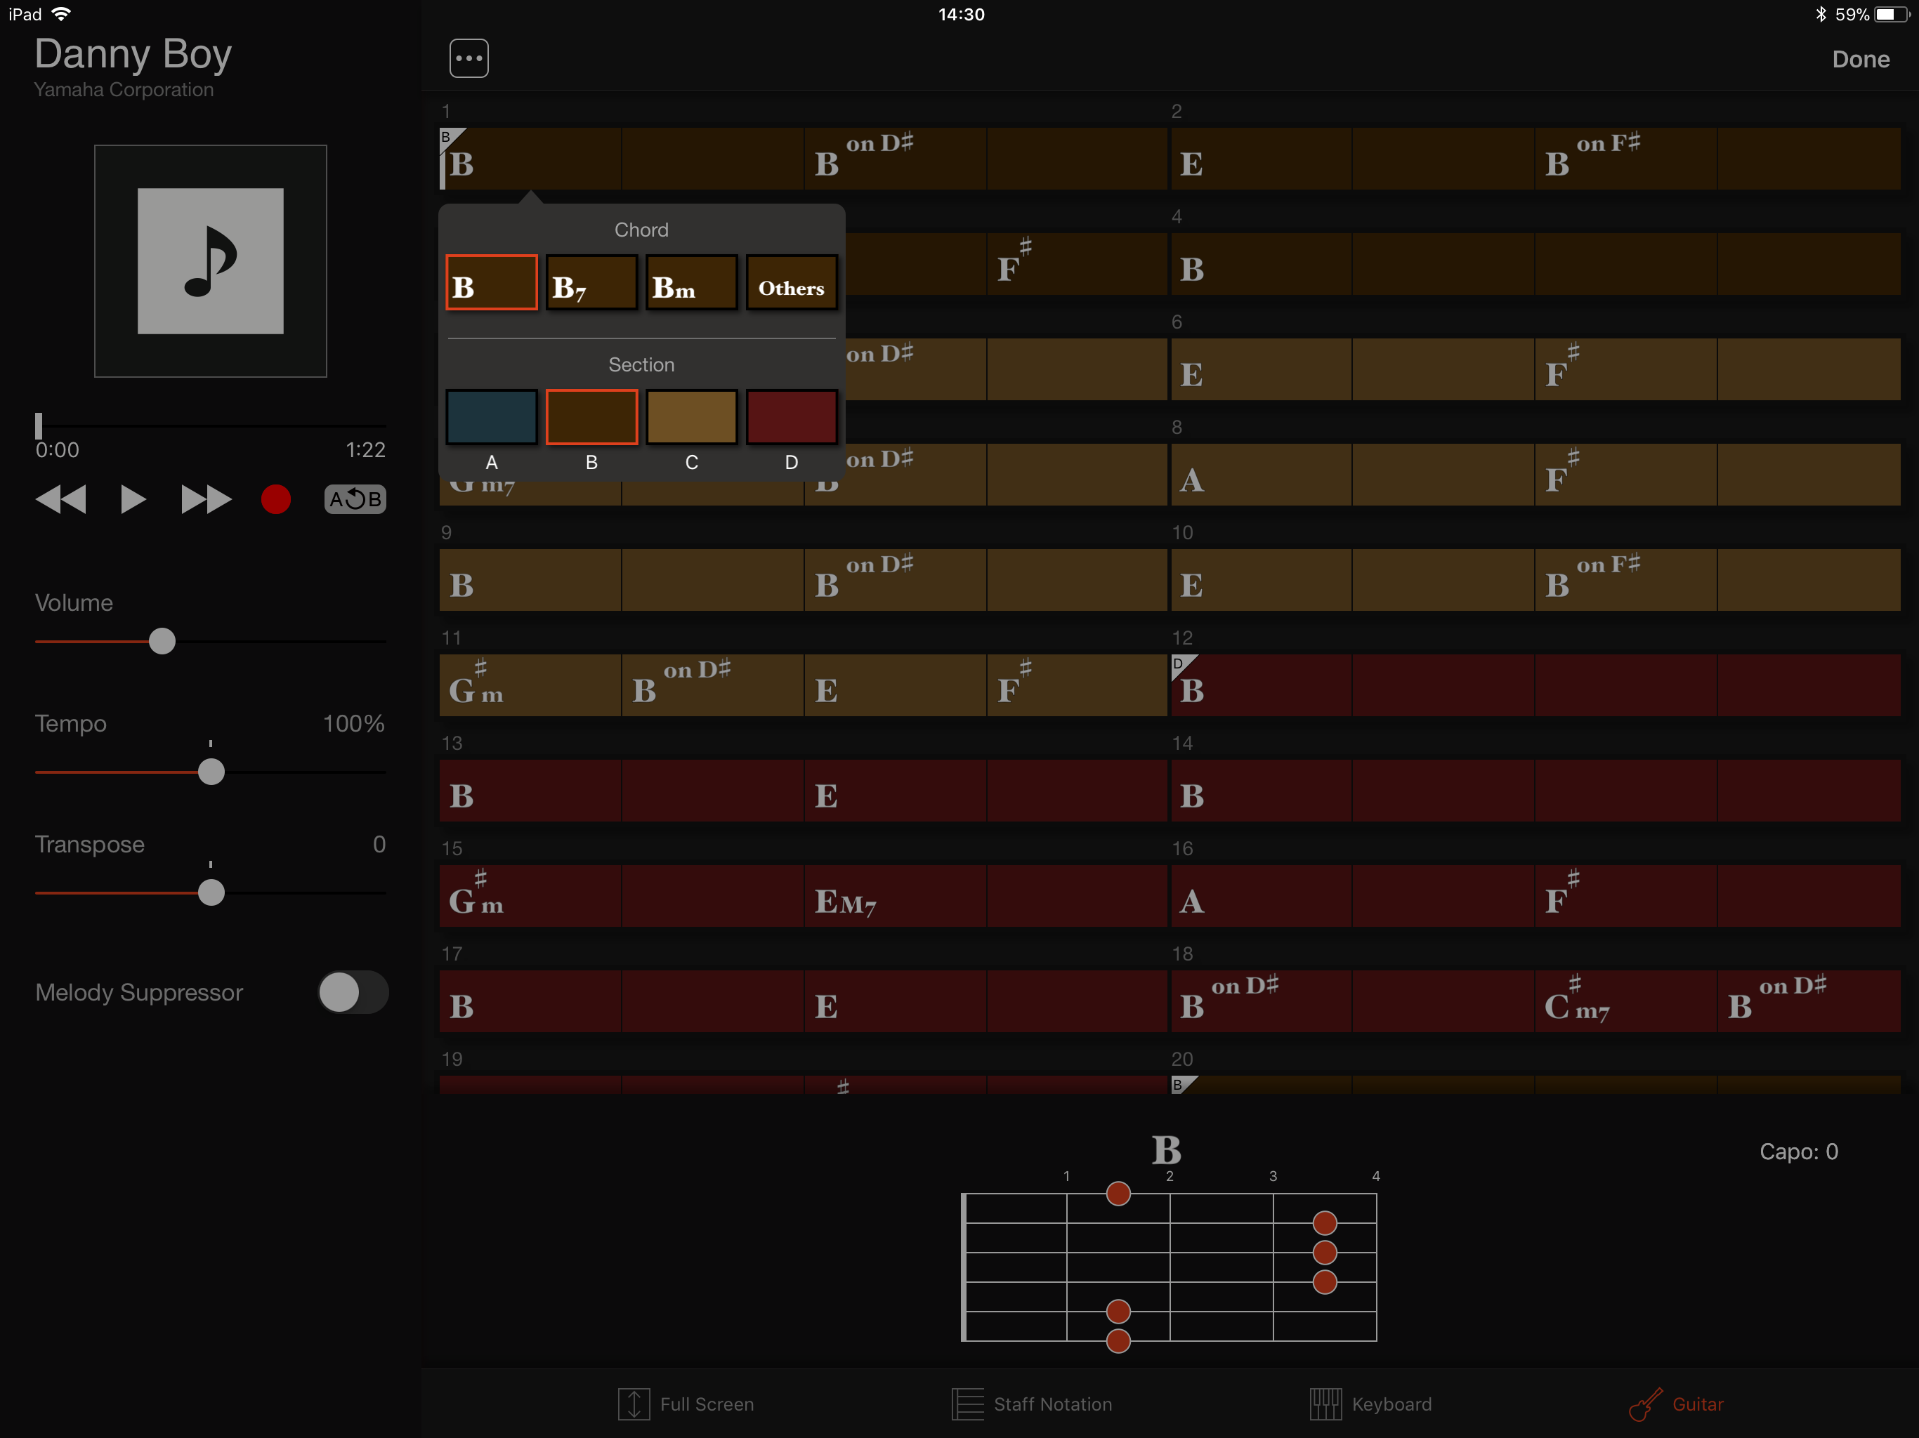1919x1438 pixels.
Task: Select the tan section C swatch
Action: click(691, 417)
